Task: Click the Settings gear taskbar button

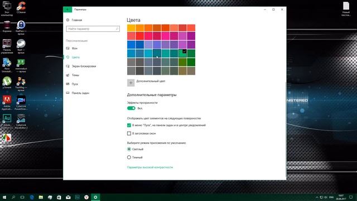Action: pyautogui.click(x=95, y=197)
